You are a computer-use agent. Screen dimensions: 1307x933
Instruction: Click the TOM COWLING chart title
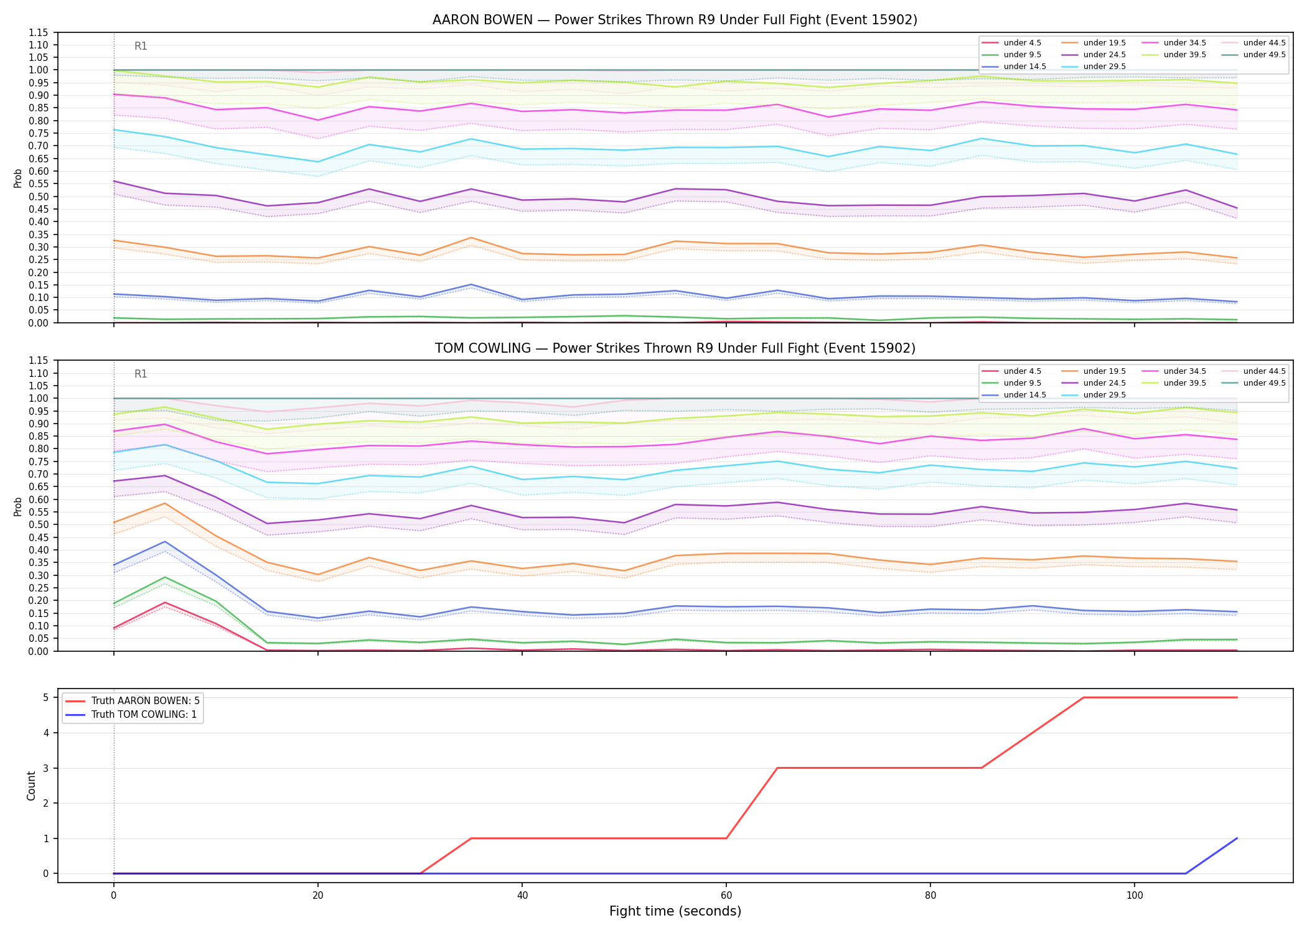[x=675, y=348]
